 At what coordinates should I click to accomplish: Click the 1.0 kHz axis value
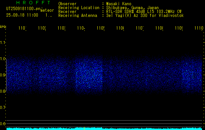[3, 59]
